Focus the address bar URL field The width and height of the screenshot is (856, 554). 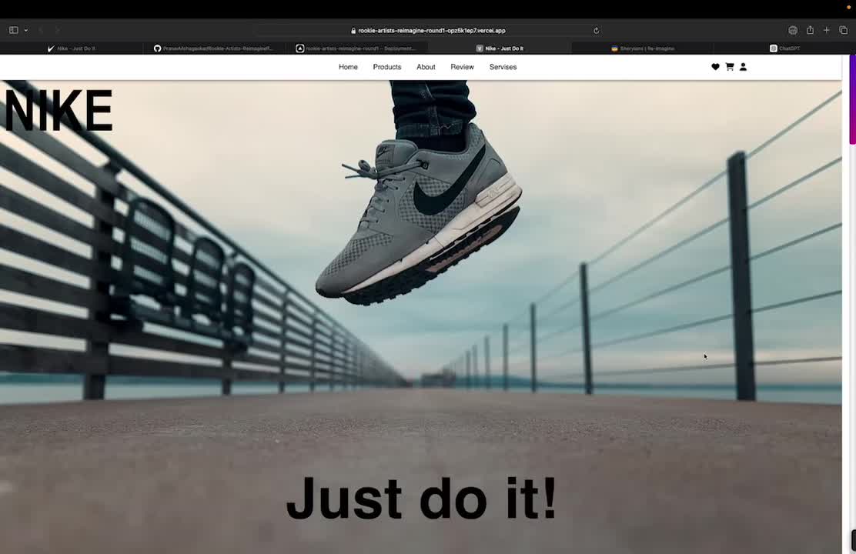click(x=429, y=31)
